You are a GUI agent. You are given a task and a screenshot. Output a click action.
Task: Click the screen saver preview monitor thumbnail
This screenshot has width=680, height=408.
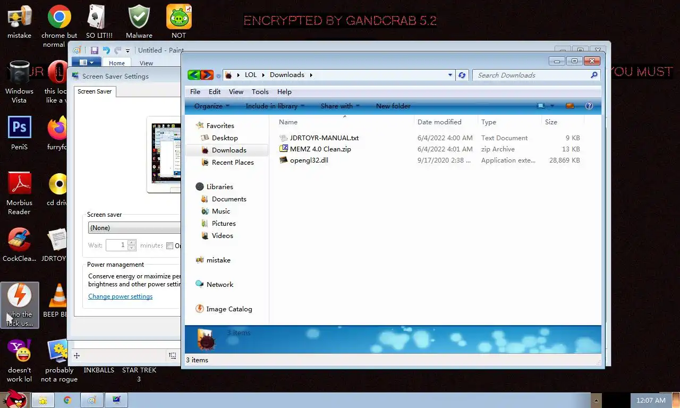point(164,154)
